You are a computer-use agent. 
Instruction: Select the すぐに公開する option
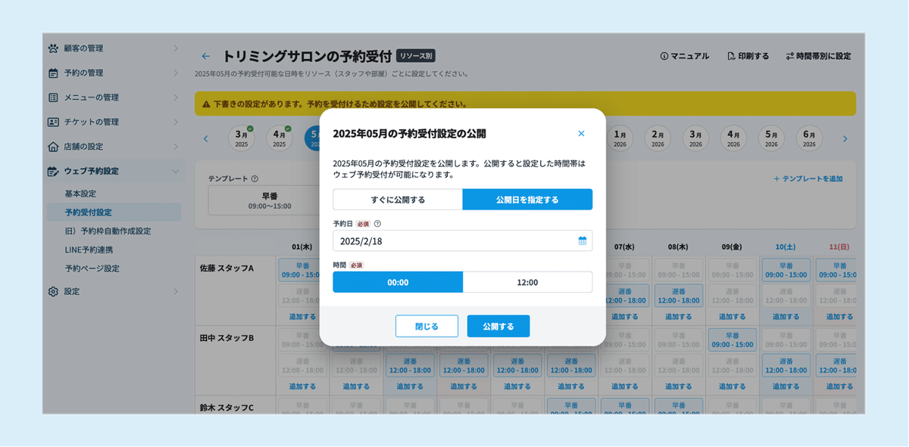(x=397, y=198)
